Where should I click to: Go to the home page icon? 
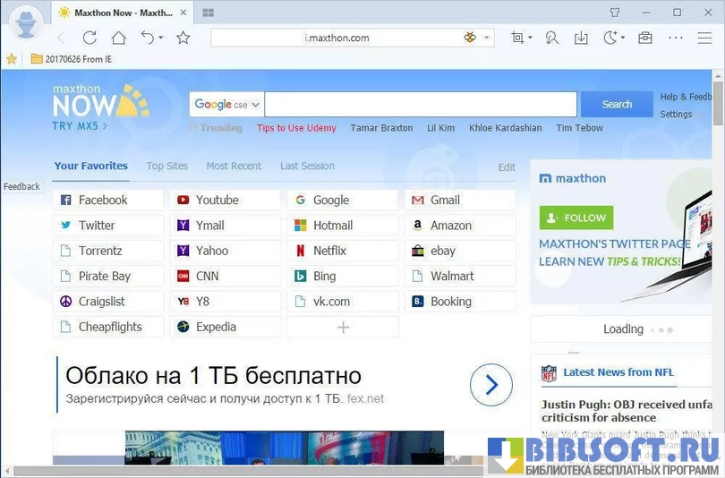118,38
